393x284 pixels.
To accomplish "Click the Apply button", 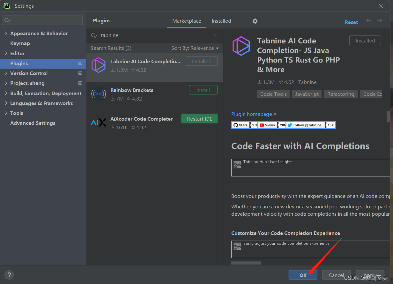I will pyautogui.click(x=370, y=275).
